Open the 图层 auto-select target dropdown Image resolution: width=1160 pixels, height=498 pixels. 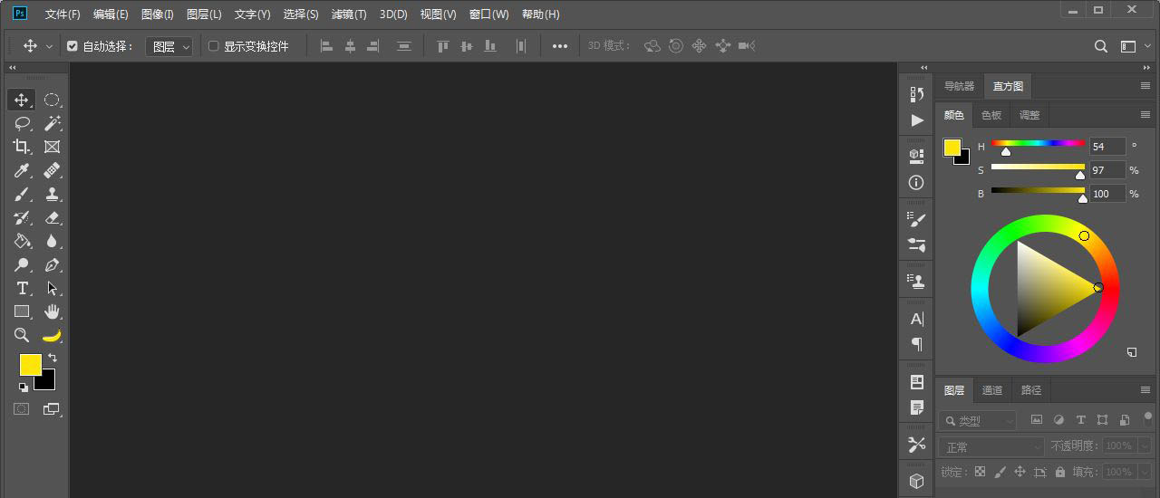pos(169,46)
